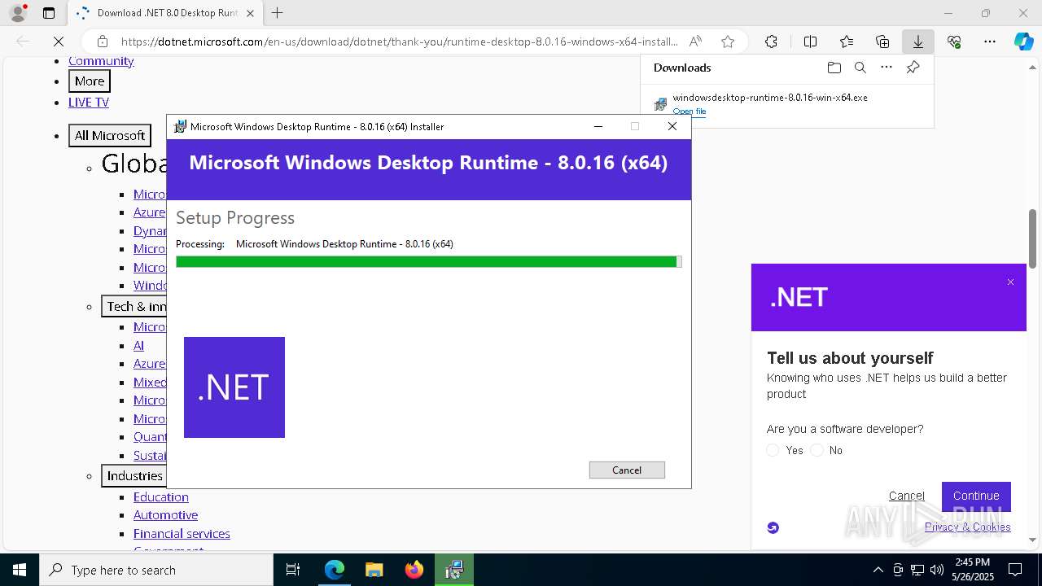
Task: Open Extensions puzzle icon
Action: tap(771, 42)
